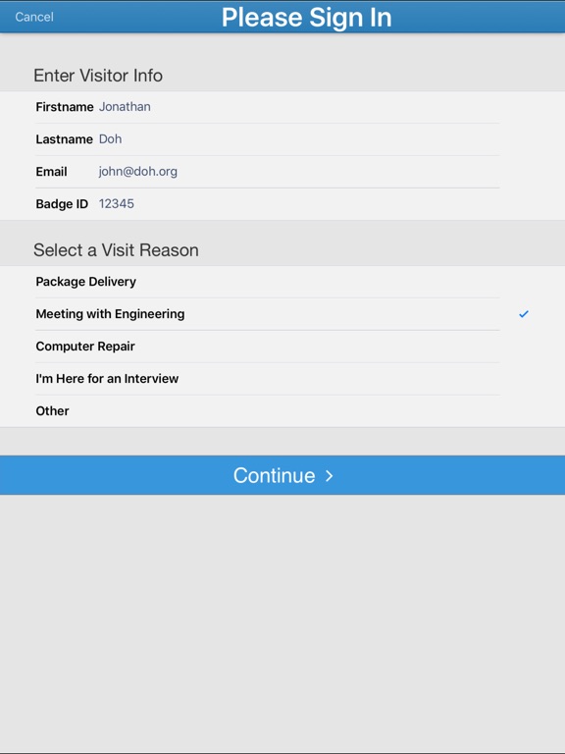
Task: Select Package Delivery as visit reason
Action: click(282, 282)
